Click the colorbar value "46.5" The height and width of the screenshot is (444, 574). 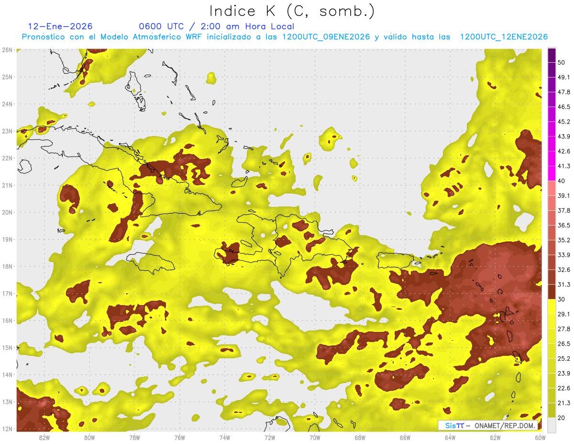564,107
